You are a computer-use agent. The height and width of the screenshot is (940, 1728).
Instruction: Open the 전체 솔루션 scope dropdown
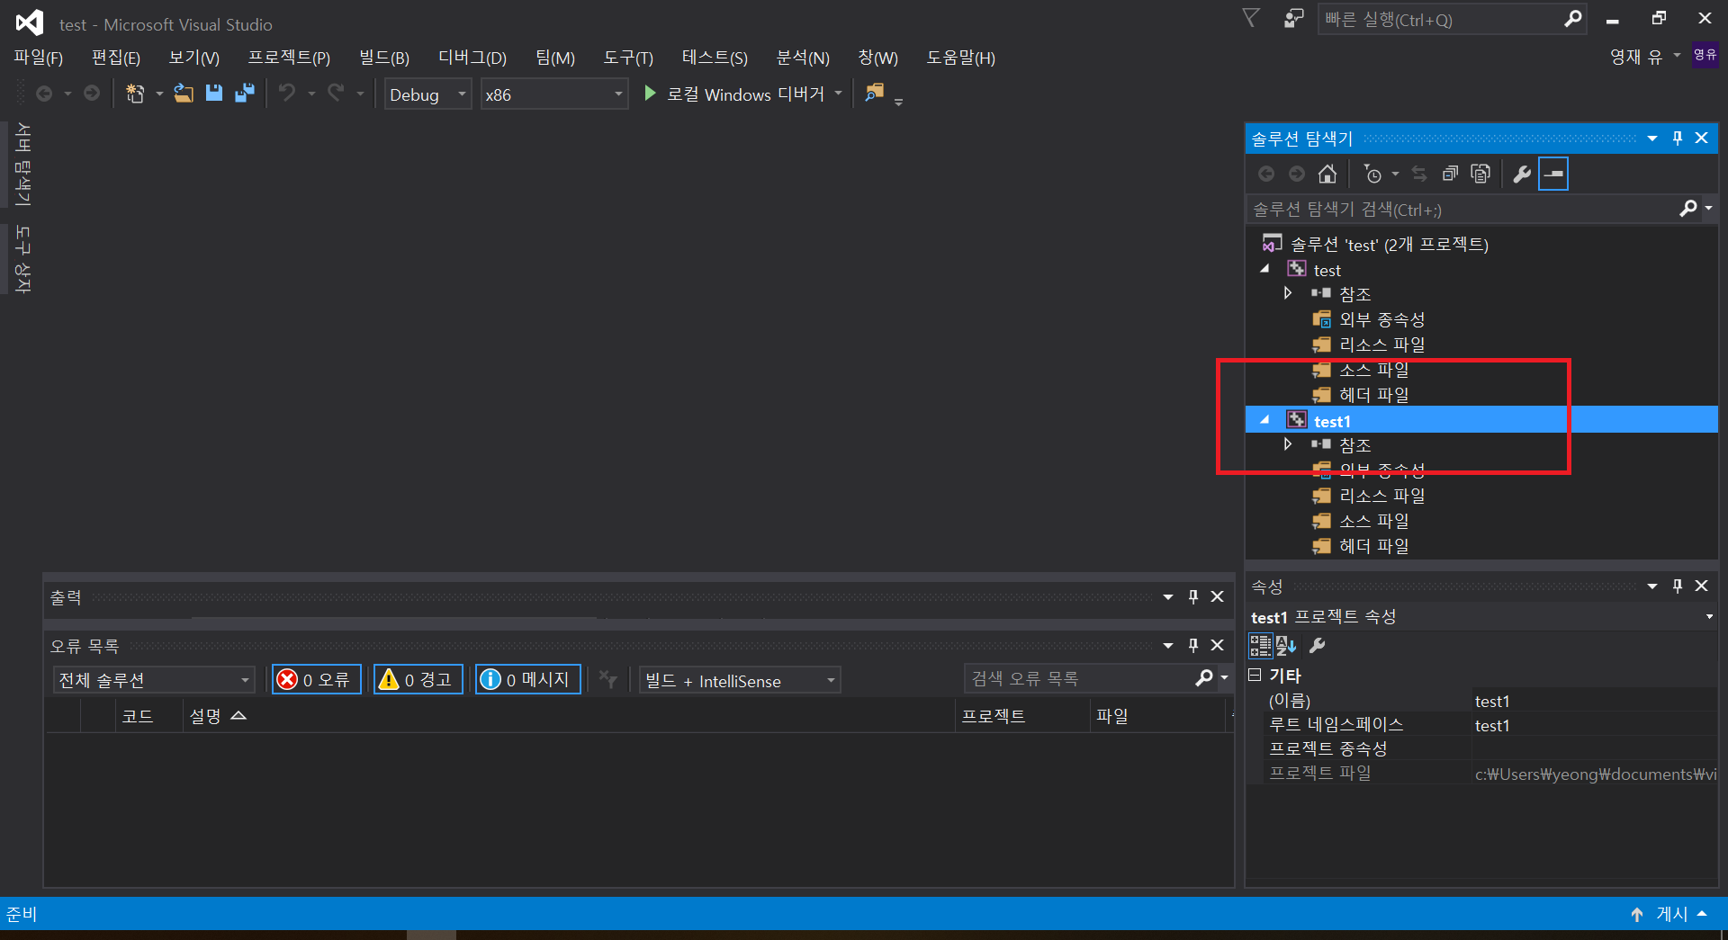[154, 680]
